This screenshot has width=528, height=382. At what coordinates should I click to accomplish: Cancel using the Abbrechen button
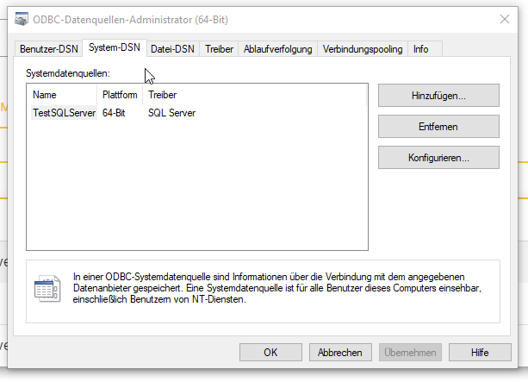point(339,352)
